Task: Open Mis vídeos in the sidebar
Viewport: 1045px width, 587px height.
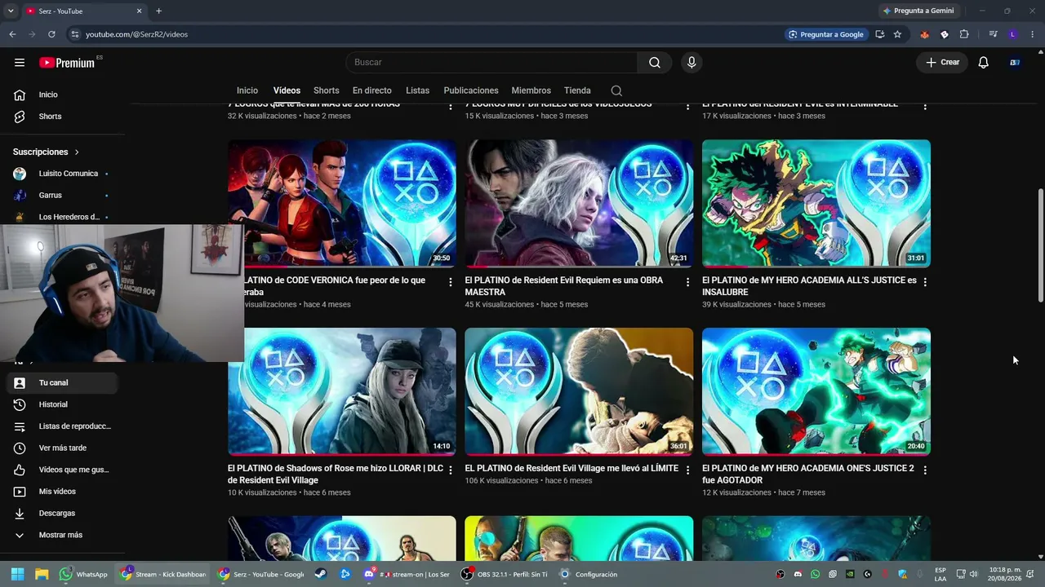Action: pos(61,492)
